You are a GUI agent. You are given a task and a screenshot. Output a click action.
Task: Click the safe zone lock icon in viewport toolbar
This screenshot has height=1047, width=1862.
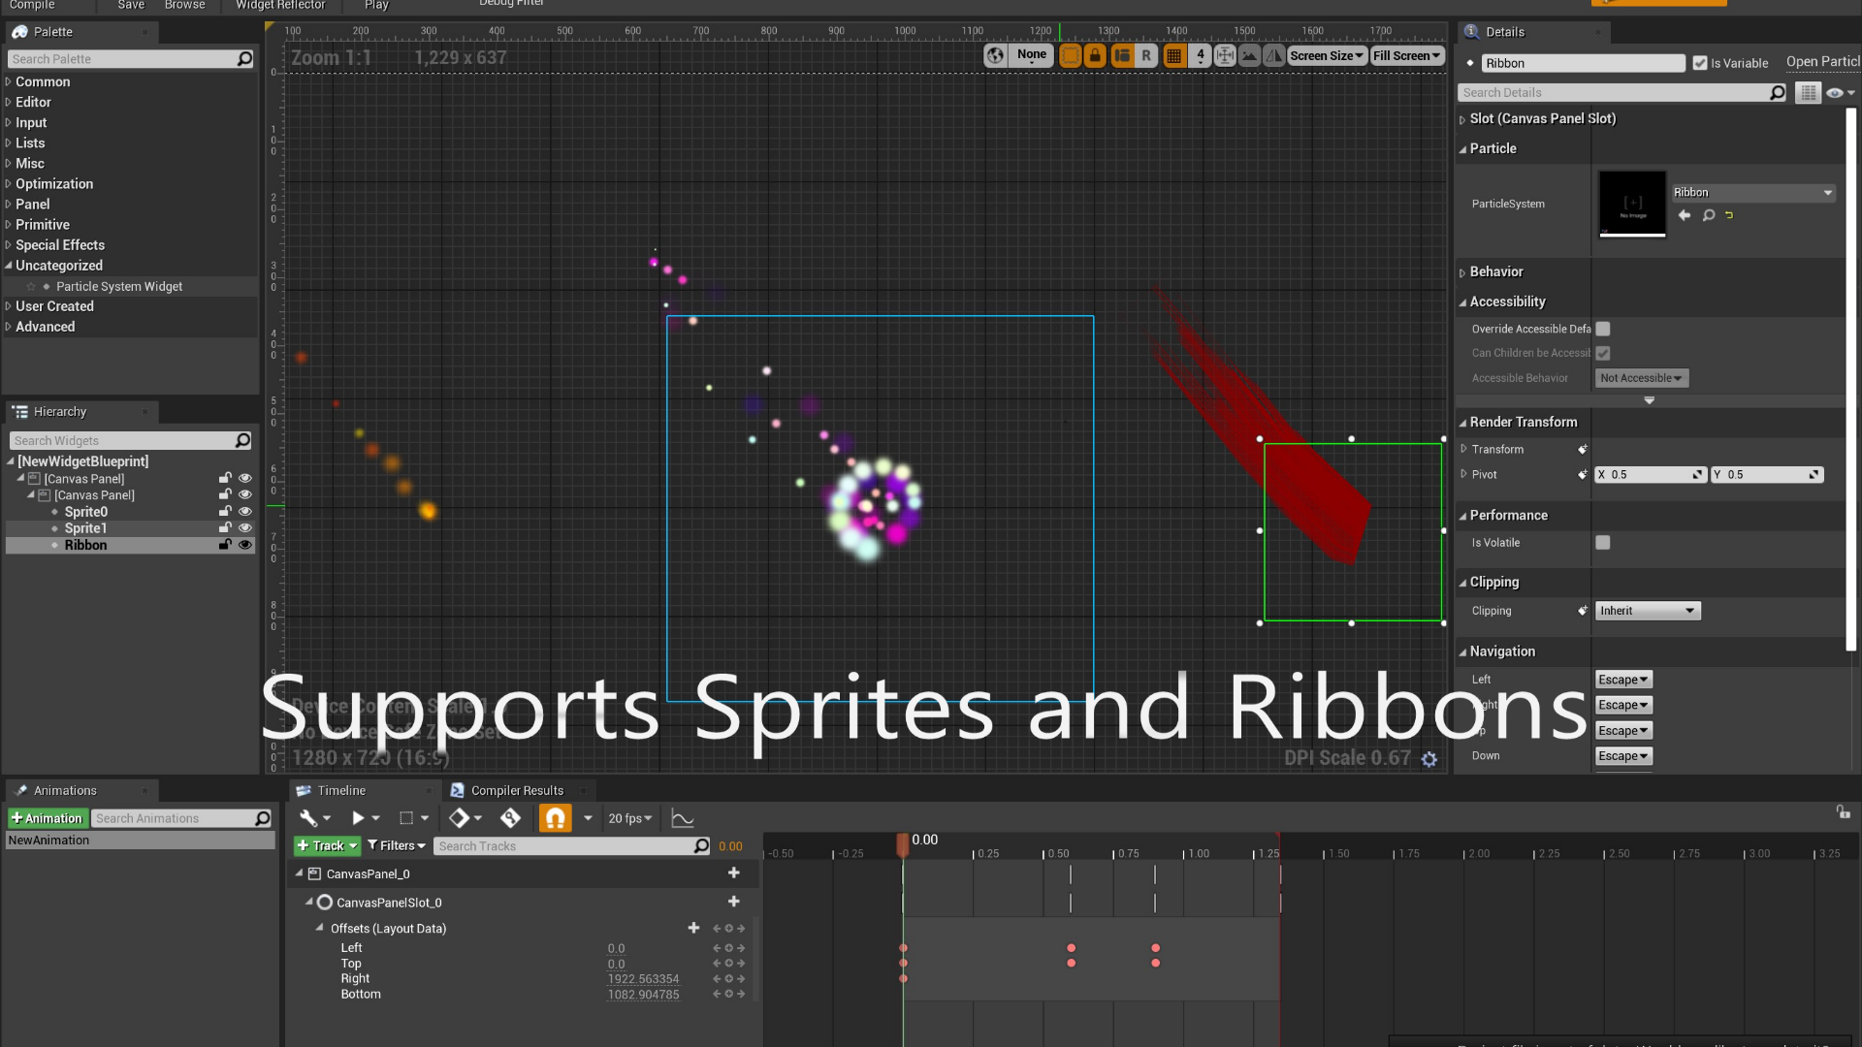[1095, 55]
